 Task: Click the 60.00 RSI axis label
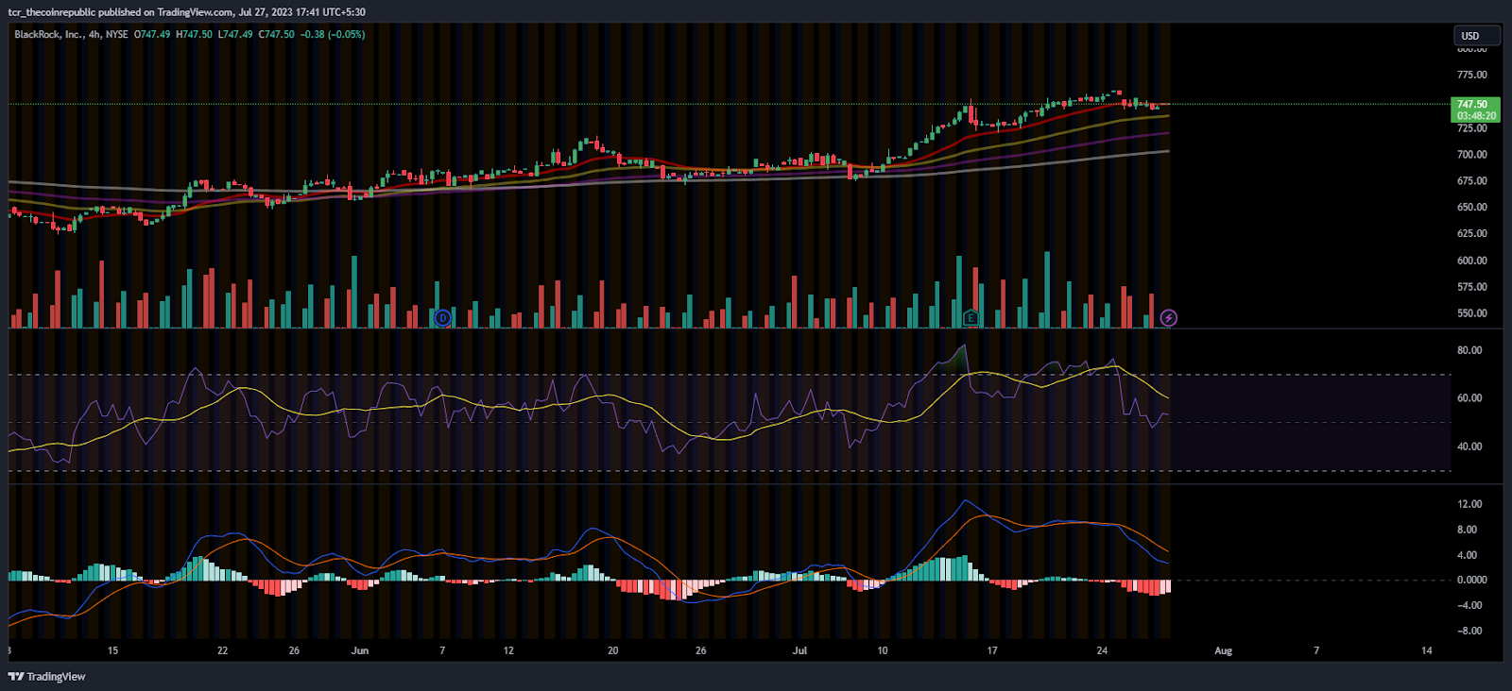point(1469,398)
